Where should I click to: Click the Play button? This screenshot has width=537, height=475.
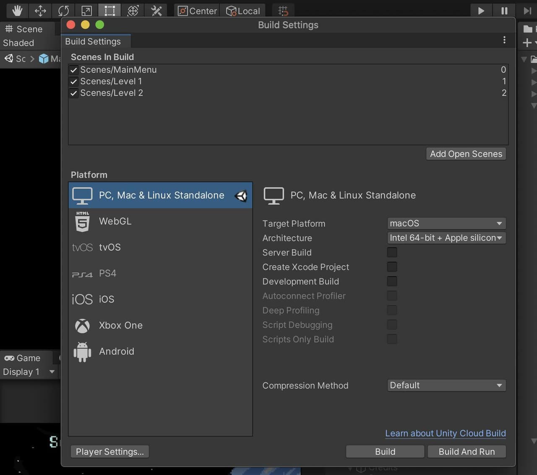point(481,10)
